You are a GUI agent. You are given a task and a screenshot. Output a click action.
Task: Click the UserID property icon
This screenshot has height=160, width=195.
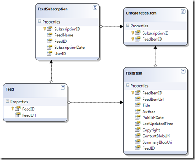click(50, 53)
